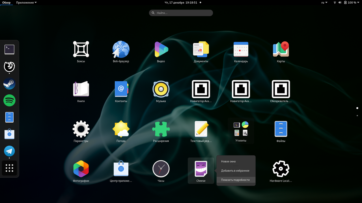The image size is (362, 203).
Task: Open Files from the dock
Action: 9,117
